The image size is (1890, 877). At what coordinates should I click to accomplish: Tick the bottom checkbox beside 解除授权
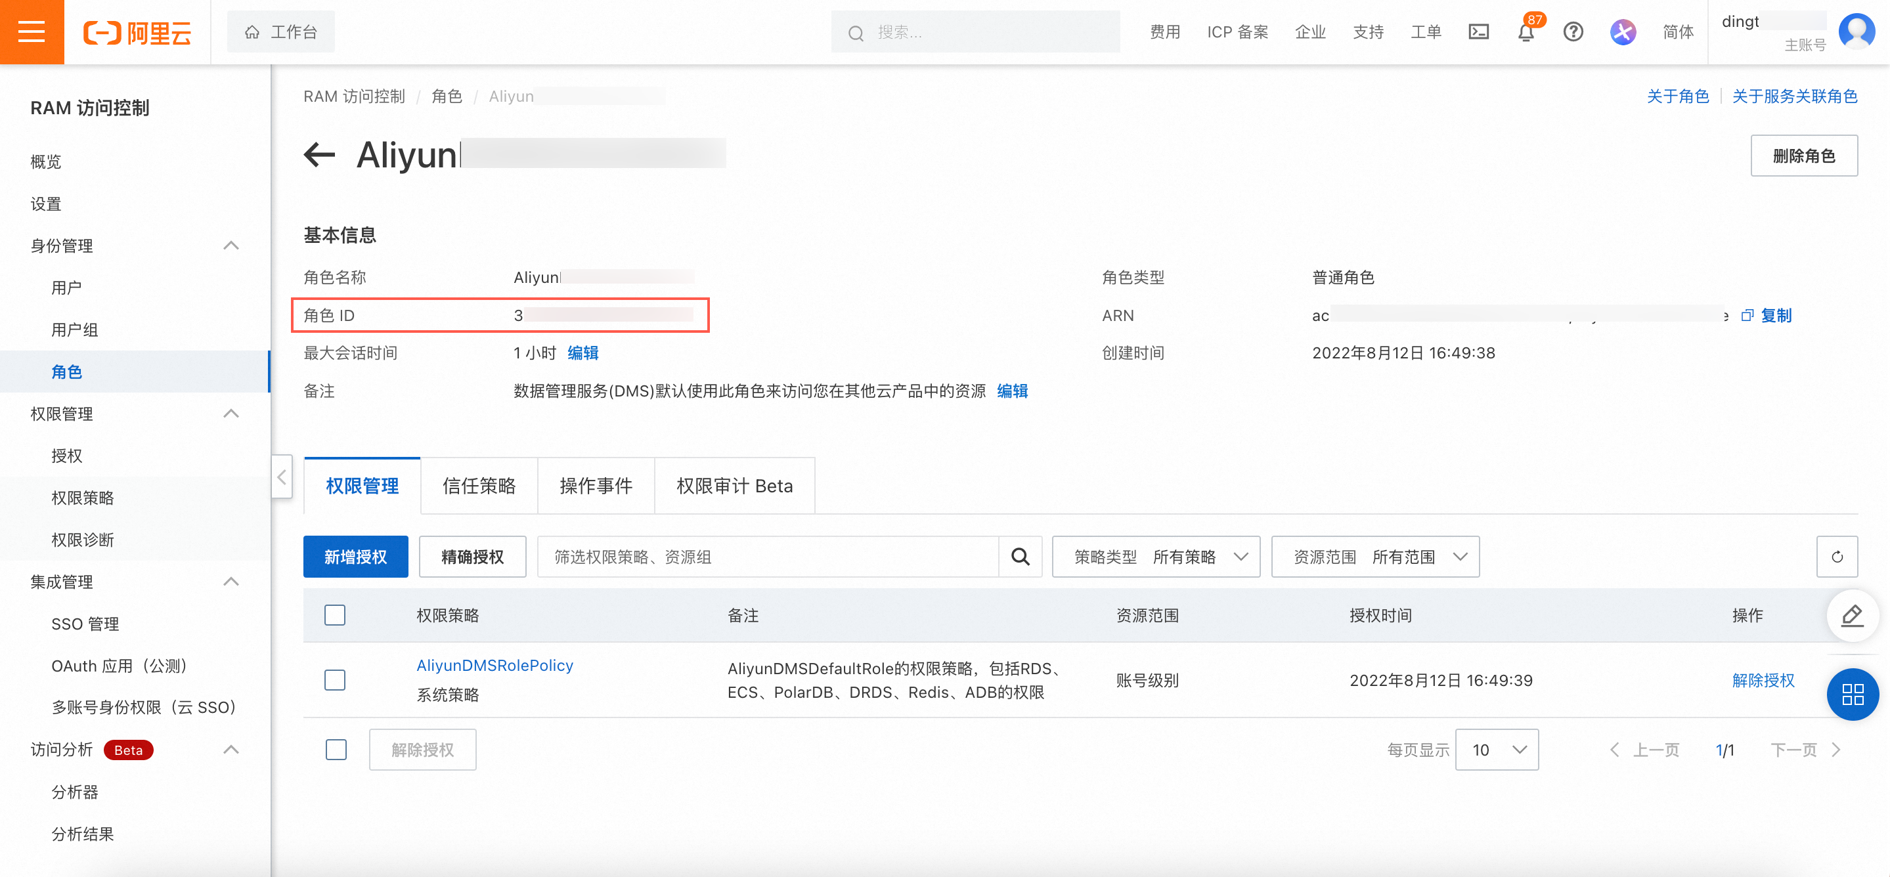pyautogui.click(x=336, y=750)
